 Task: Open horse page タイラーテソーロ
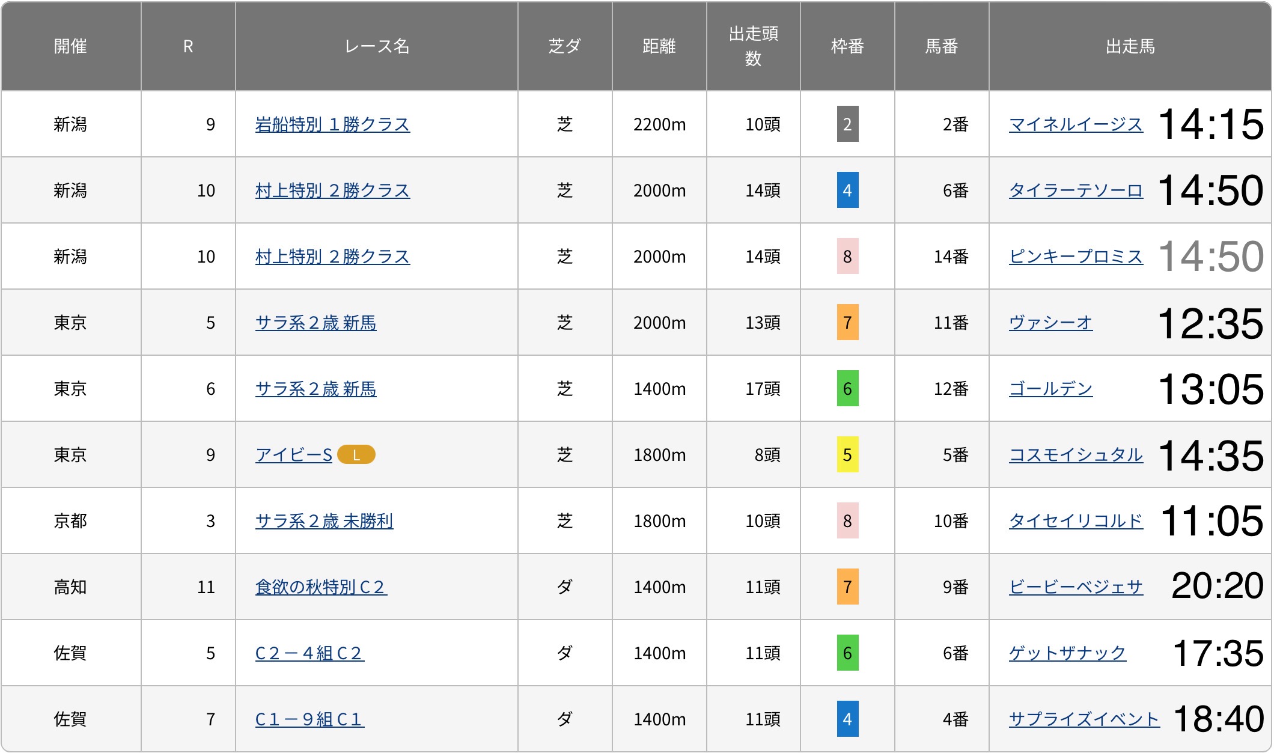tap(1075, 191)
